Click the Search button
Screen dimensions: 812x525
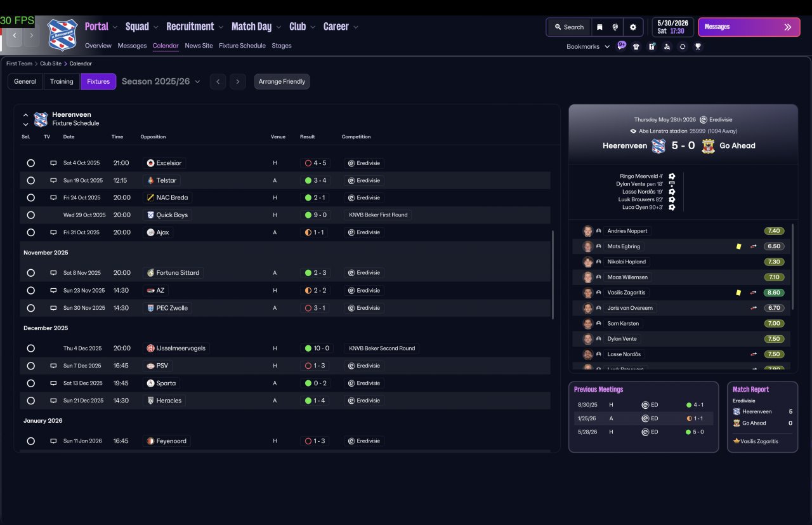pyautogui.click(x=569, y=27)
